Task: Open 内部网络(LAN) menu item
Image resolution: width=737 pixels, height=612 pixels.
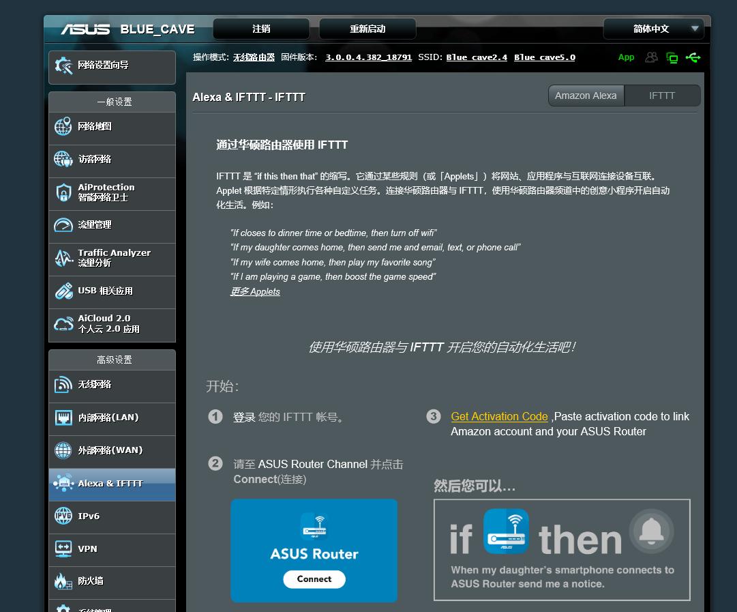Action: click(x=112, y=418)
